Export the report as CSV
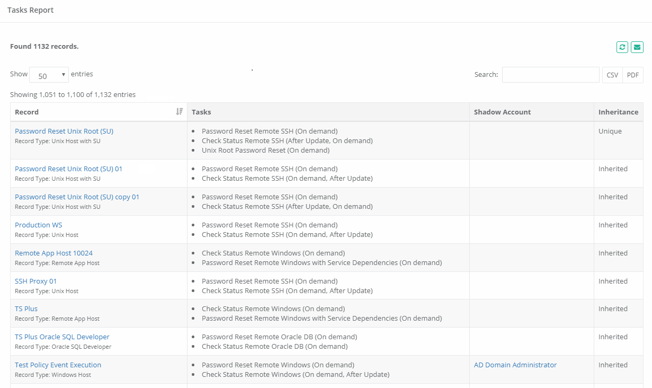Image resolution: width=652 pixels, height=388 pixels. pos(612,75)
